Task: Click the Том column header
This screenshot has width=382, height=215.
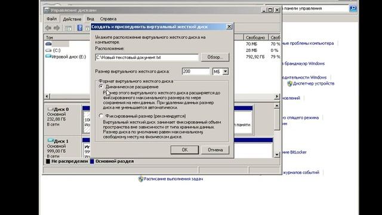Action: [67, 38]
